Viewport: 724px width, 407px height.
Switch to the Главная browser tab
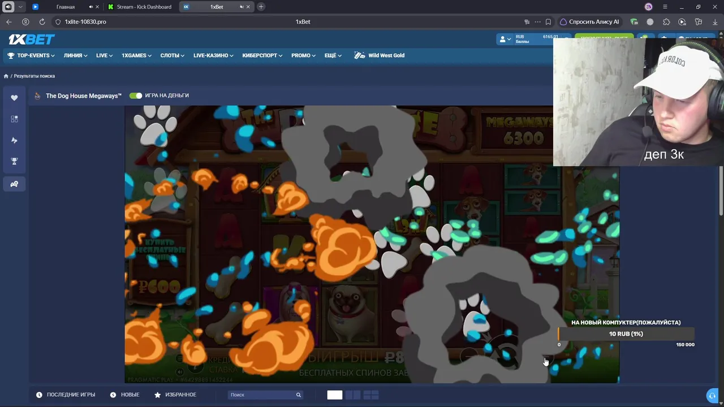pyautogui.click(x=66, y=7)
